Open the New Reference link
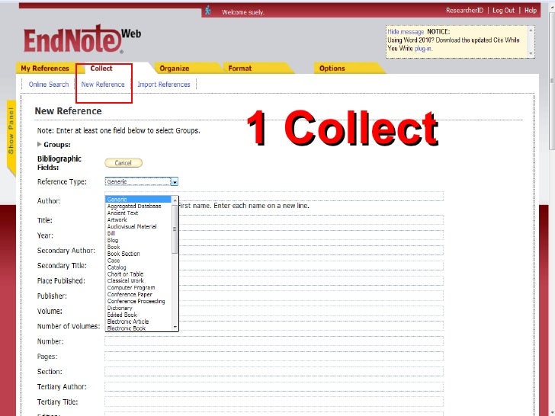 click(x=103, y=84)
